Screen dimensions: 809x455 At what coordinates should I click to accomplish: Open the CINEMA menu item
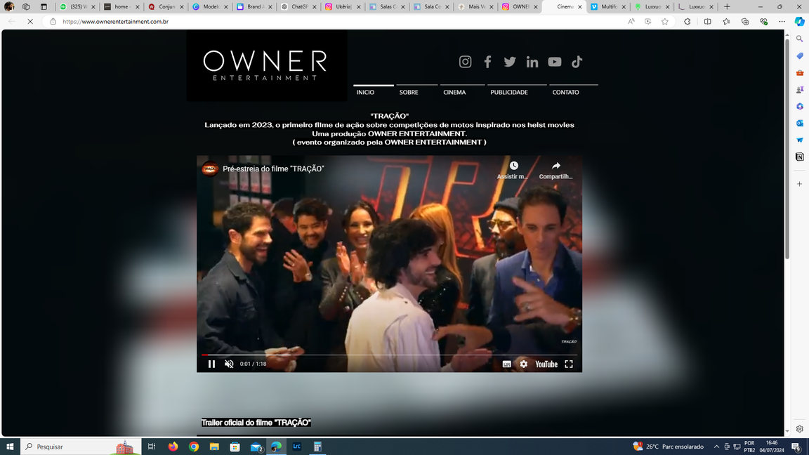coord(454,93)
